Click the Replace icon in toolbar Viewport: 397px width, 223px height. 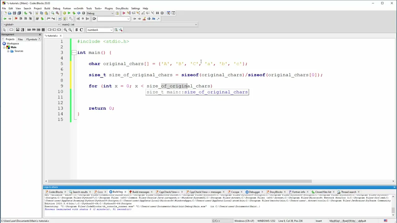(57, 13)
